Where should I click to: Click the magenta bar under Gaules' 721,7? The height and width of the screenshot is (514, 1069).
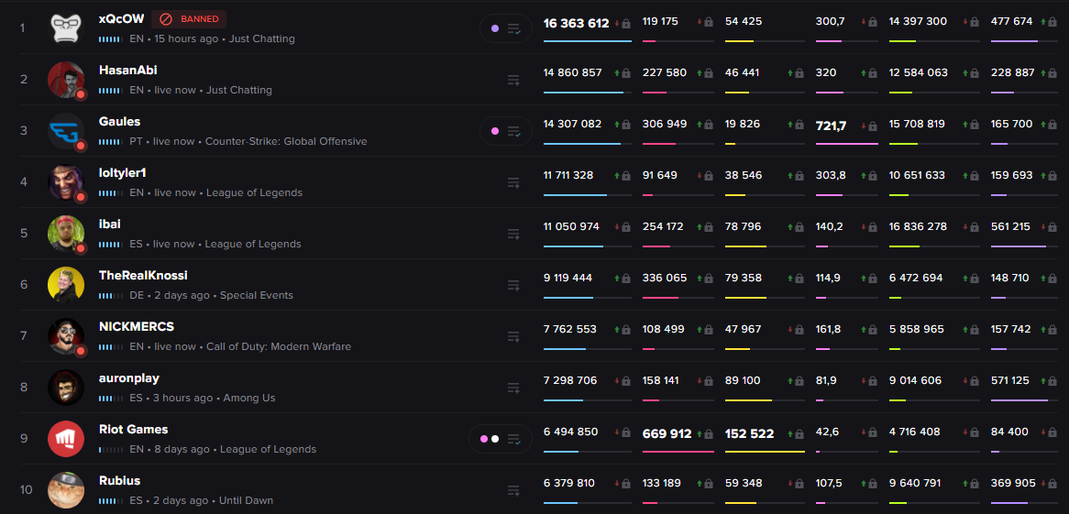[x=847, y=144]
